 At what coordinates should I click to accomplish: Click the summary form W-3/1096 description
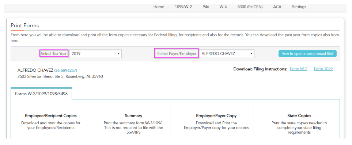(133, 128)
